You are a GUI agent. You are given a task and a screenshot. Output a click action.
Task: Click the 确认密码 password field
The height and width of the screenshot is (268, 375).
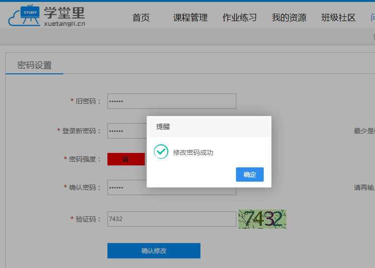point(127,188)
